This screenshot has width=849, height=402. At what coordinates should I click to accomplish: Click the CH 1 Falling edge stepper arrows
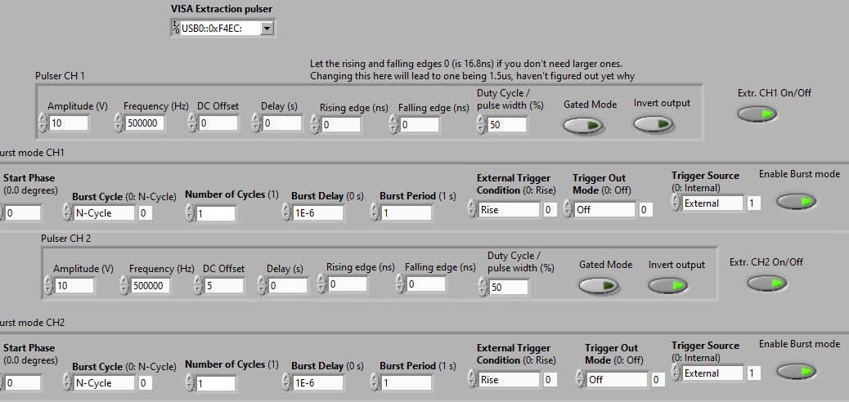[393, 125]
